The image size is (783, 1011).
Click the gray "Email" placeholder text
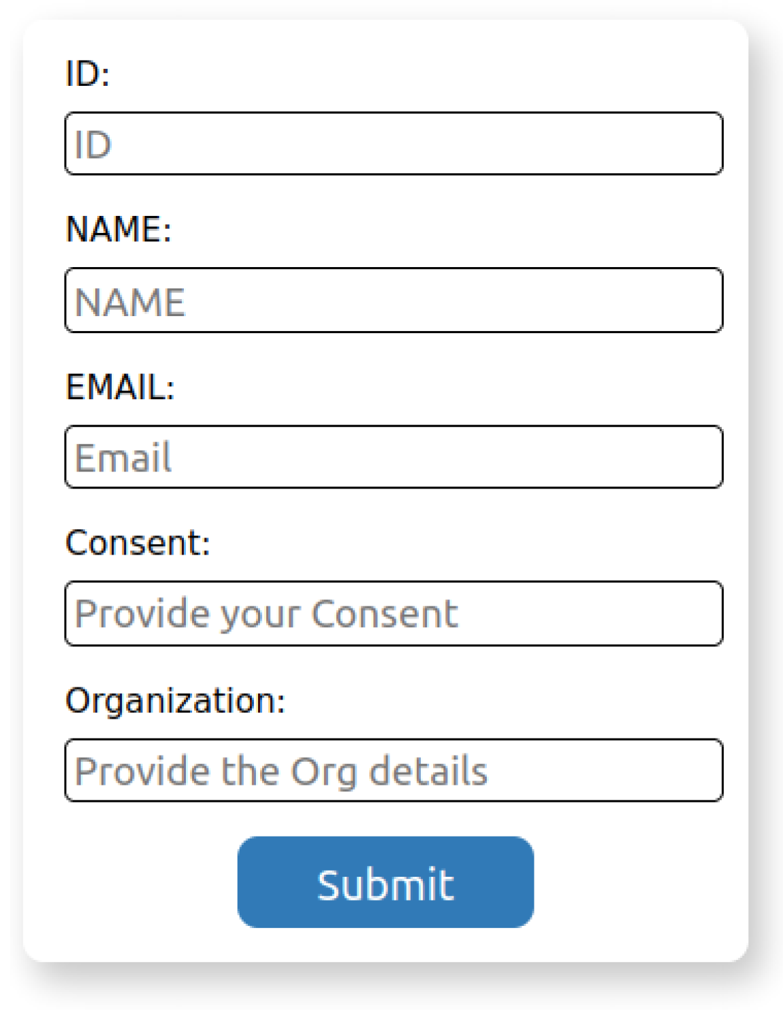123,458
